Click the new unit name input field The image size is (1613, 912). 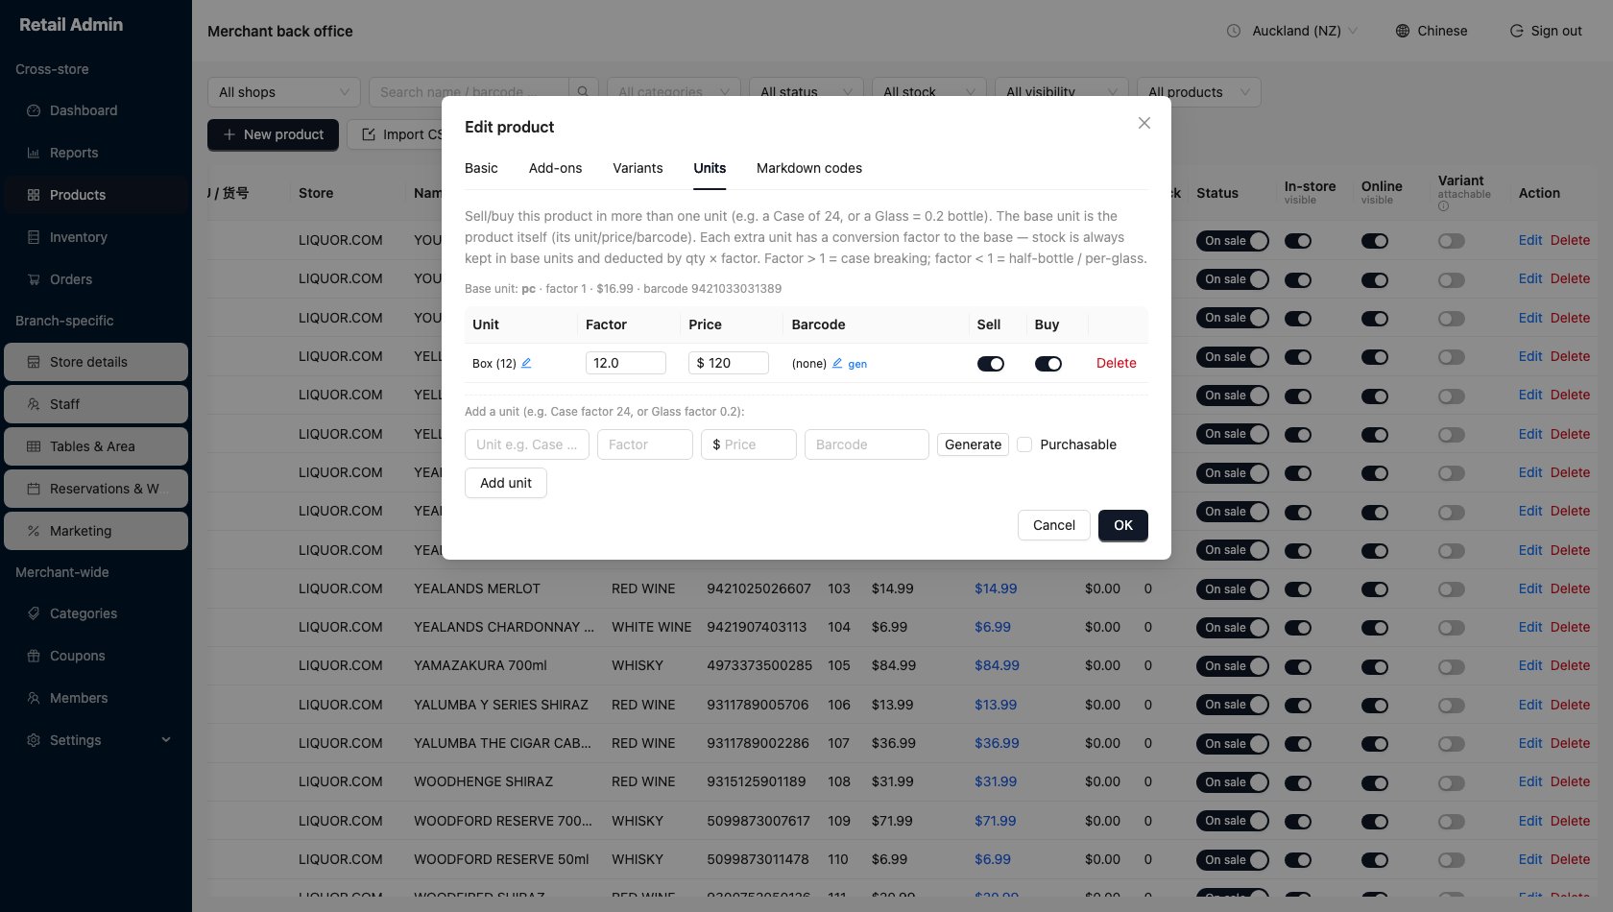[527, 444]
